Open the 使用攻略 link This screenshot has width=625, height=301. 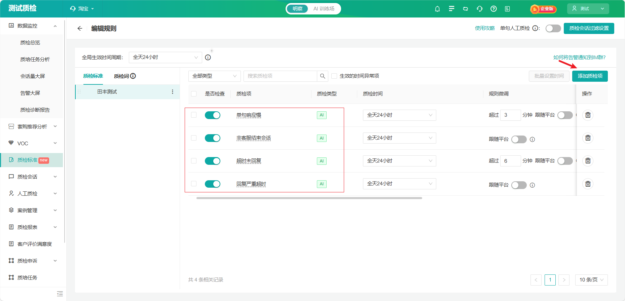(485, 28)
